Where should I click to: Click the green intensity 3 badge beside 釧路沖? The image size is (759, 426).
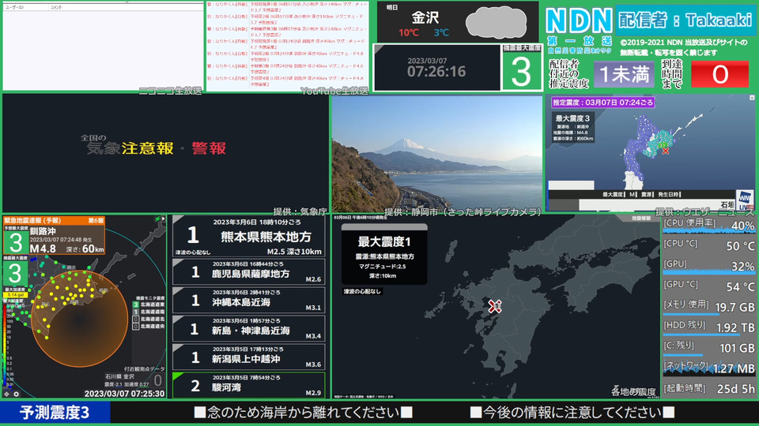16,242
